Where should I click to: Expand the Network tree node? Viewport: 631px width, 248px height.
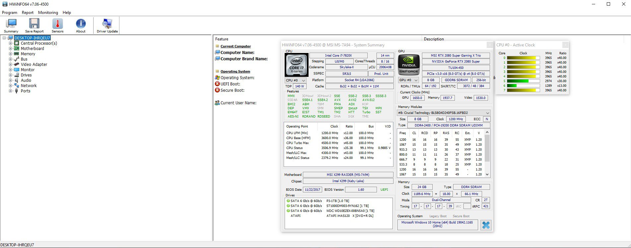pos(10,86)
